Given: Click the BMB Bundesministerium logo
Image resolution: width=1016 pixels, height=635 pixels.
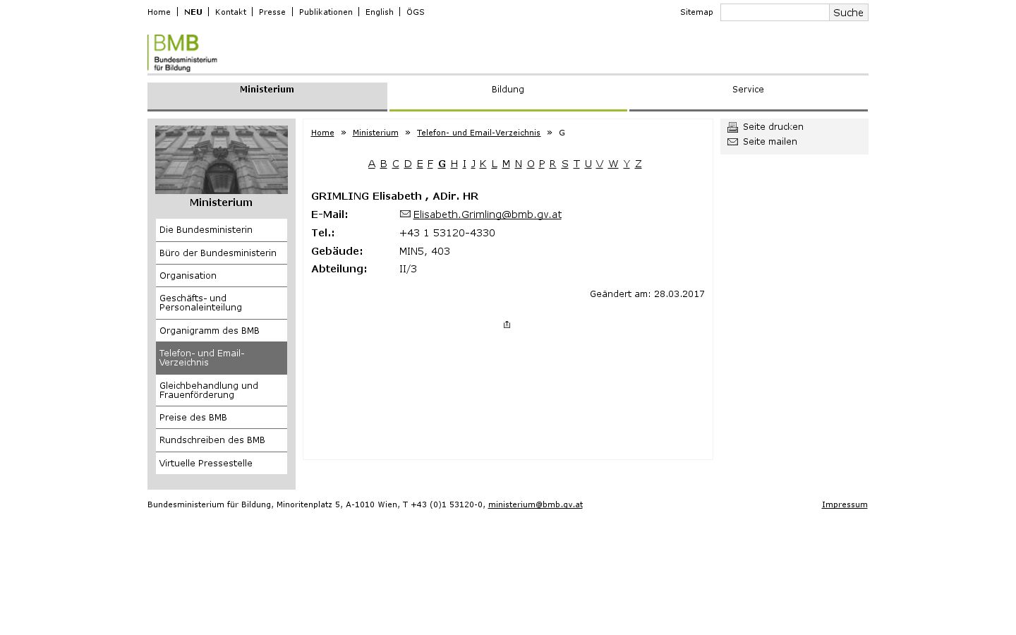Looking at the screenshot, I should [x=183, y=53].
